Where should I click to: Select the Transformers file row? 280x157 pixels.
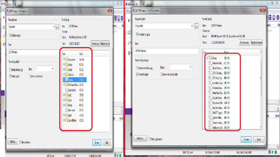(219, 123)
